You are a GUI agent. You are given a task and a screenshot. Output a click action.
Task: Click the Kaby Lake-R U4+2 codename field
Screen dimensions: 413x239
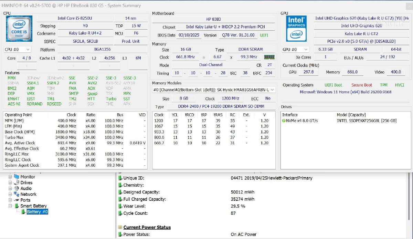point(85,33)
